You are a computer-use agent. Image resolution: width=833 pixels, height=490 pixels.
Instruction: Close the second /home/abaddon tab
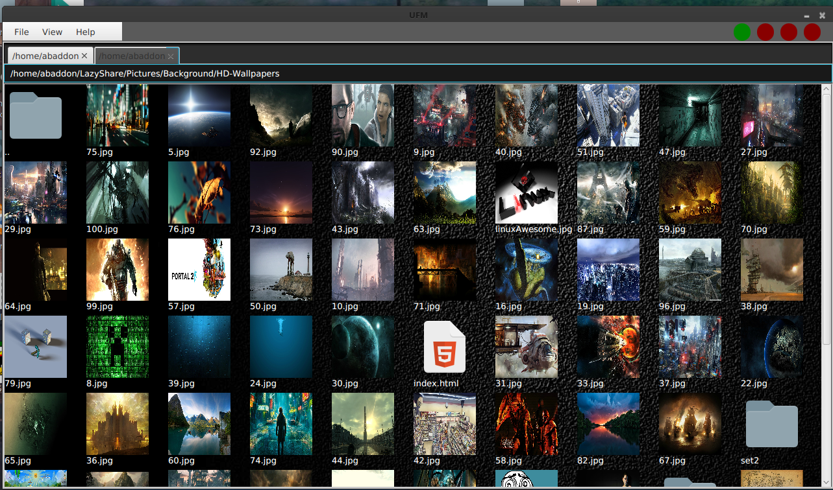tap(171, 56)
